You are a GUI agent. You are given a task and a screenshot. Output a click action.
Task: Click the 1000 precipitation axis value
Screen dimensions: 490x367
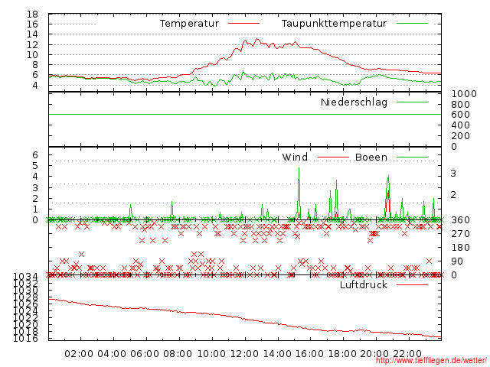(464, 94)
